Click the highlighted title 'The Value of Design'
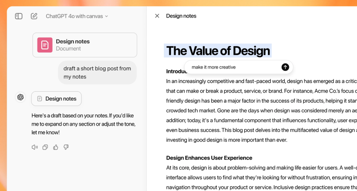Viewport: 357px width, 191px height. [x=218, y=51]
